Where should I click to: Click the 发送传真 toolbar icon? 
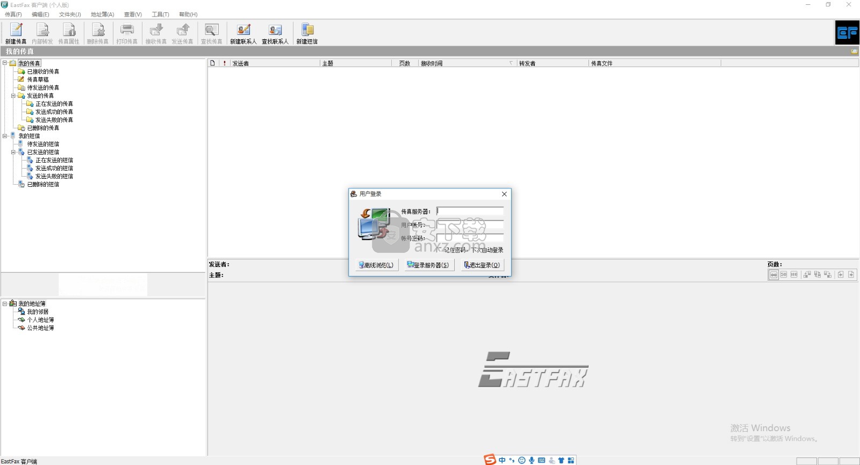click(182, 33)
